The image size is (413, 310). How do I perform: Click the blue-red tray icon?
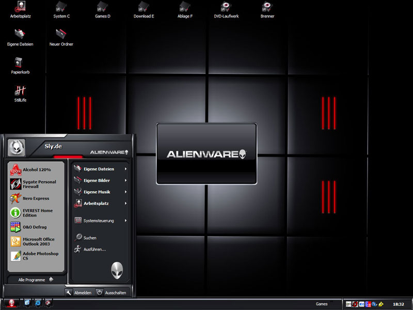point(368,304)
